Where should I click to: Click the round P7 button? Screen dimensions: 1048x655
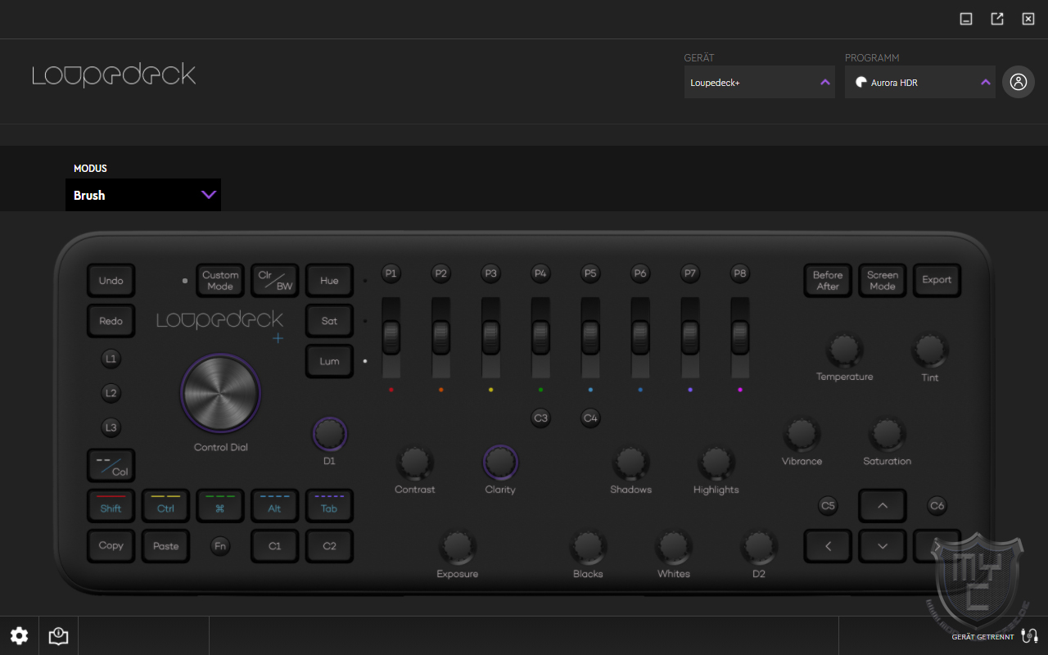pyautogui.click(x=690, y=273)
